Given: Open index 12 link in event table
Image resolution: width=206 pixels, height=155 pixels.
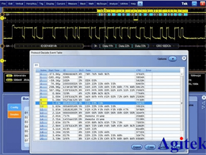Looking at the screenshot, I should [43, 113].
